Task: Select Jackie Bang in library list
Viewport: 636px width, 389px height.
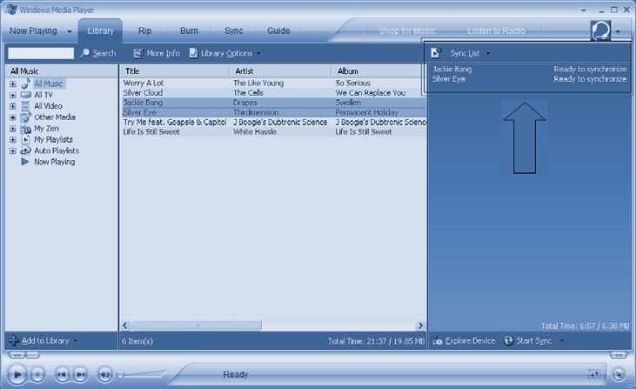Action: pos(143,102)
